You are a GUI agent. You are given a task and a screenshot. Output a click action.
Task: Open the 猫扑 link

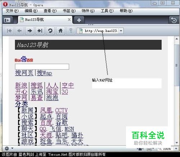(x=77, y=135)
